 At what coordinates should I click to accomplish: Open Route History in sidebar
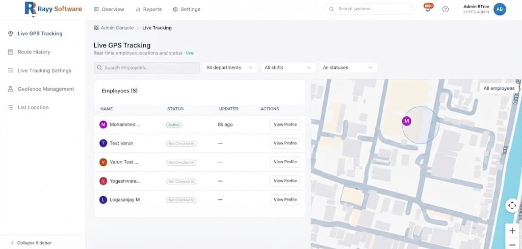(x=34, y=52)
